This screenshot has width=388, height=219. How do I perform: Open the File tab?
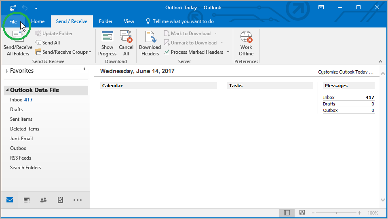(x=13, y=21)
